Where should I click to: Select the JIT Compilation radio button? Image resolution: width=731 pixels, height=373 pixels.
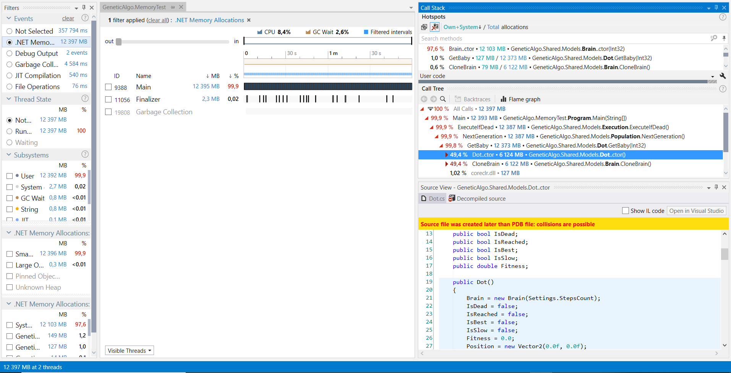[10, 76]
